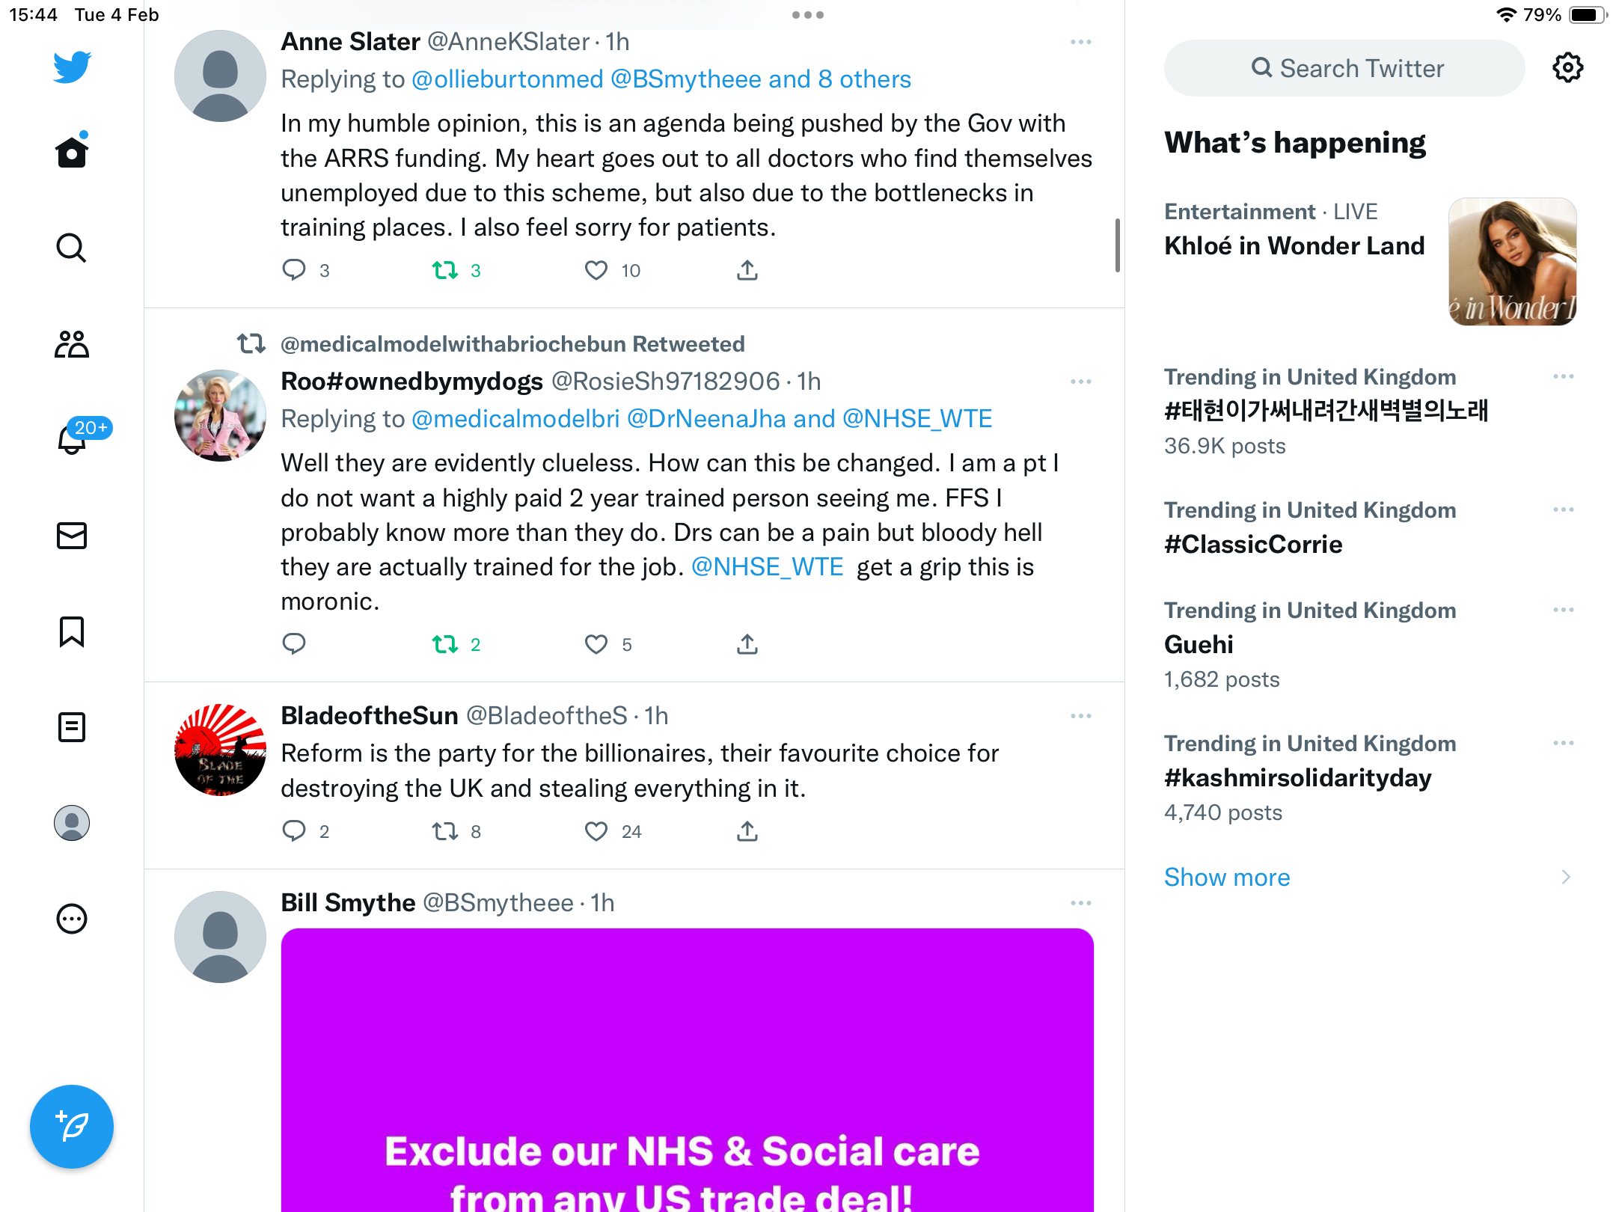
Task: Undo retweet on Roo#ownedbymydogs tweet
Action: pos(446,644)
